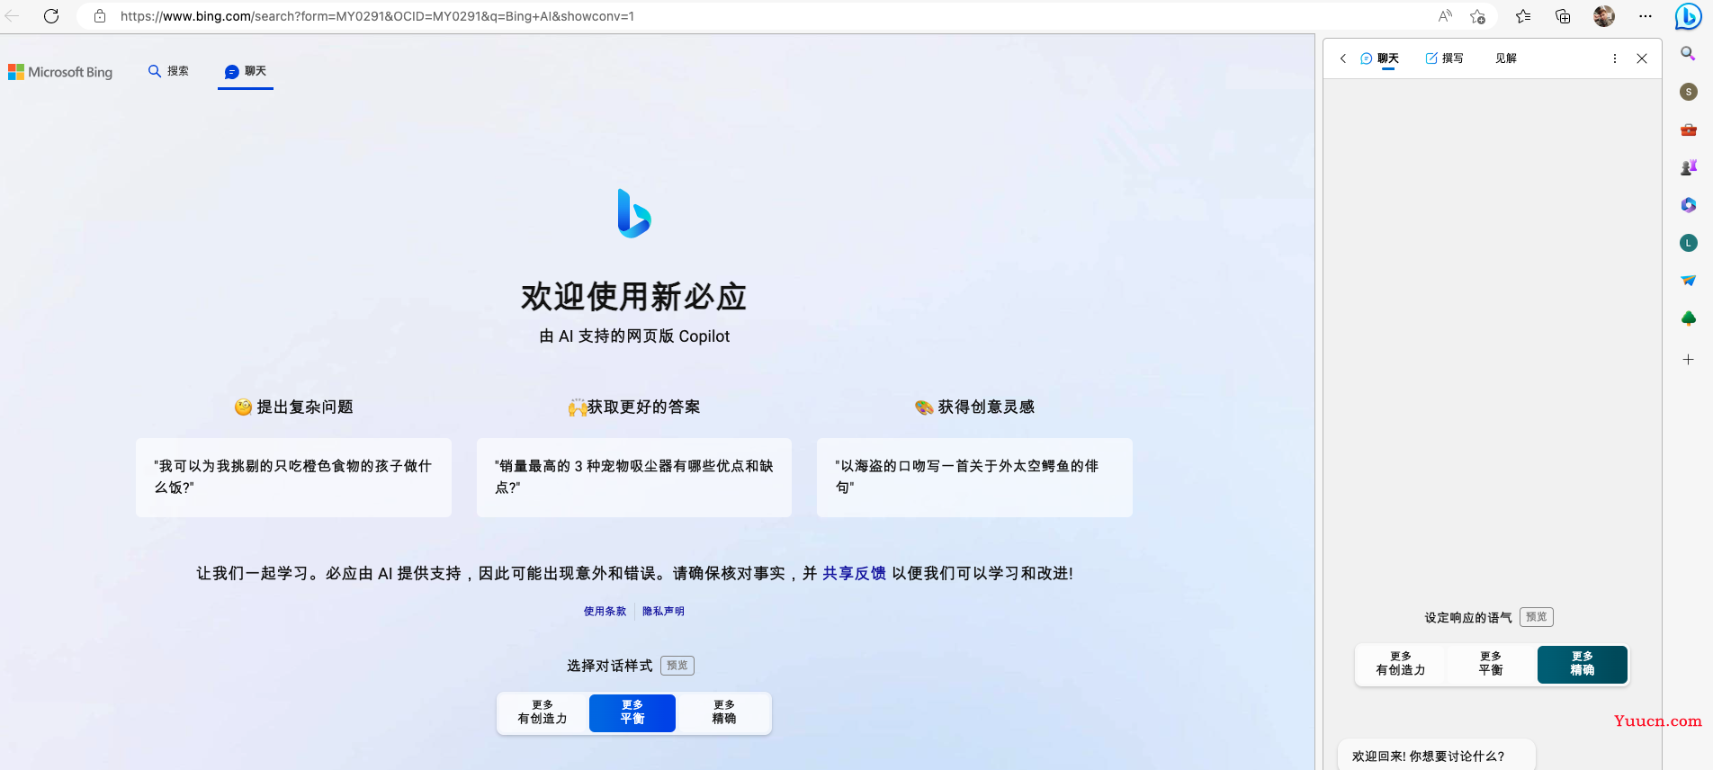The height and width of the screenshot is (770, 1713).
Task: Click the 预览 badge beside 设定响应的语气
Action: pos(1537,617)
